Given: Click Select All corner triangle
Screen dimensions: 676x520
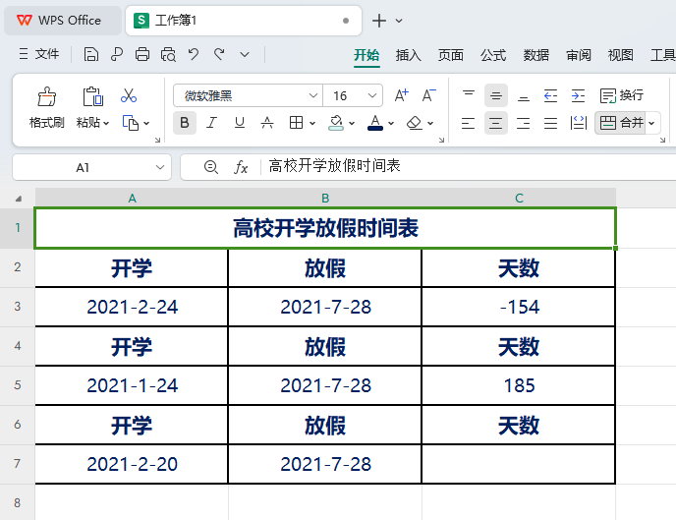Looking at the screenshot, I should (18, 199).
